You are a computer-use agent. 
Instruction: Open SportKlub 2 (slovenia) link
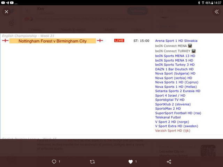[173, 104]
